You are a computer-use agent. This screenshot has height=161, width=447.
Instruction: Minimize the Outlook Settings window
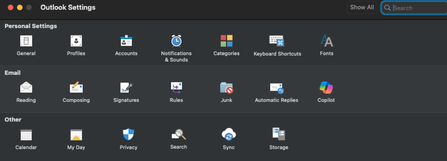19,7
